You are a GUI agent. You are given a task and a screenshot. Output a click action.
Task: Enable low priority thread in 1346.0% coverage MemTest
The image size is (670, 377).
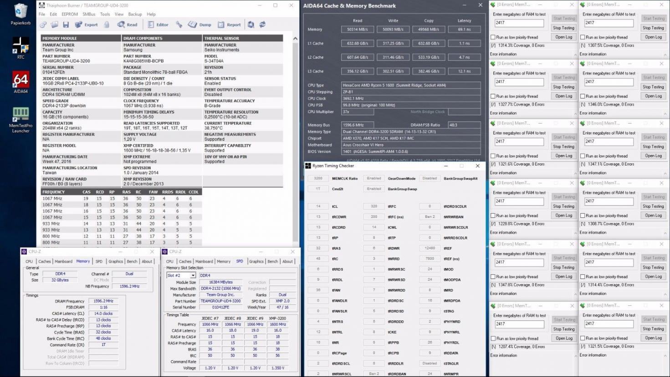coord(583,96)
